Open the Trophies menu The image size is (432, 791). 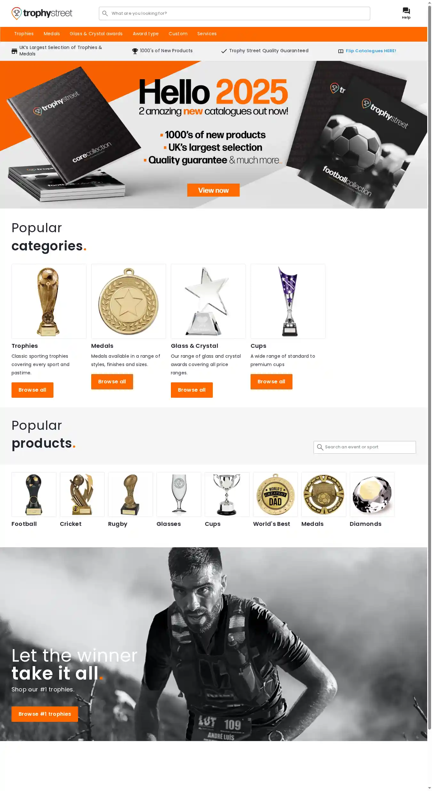[24, 34]
